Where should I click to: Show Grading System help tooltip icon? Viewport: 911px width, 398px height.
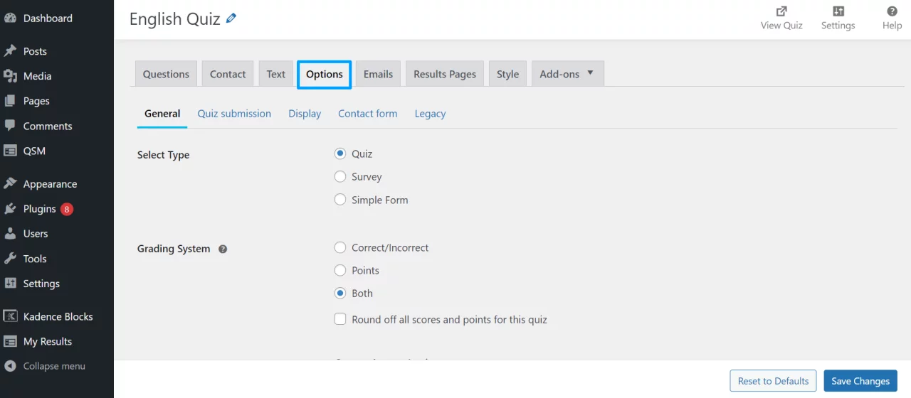pos(223,249)
